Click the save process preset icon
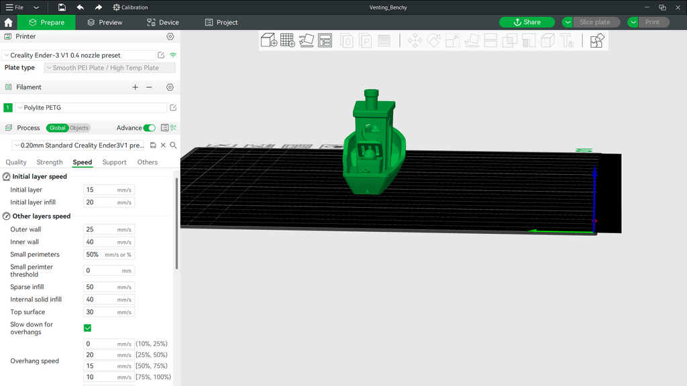This screenshot has width=687, height=386. (x=153, y=145)
